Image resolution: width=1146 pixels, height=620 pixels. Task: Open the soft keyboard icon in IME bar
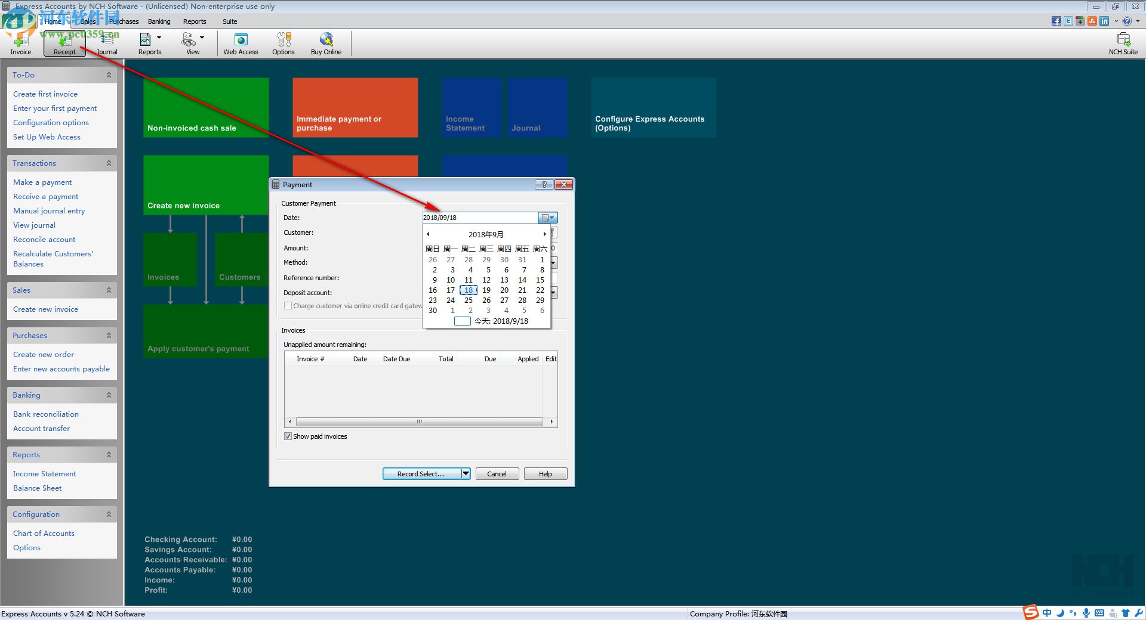pyautogui.click(x=1099, y=613)
